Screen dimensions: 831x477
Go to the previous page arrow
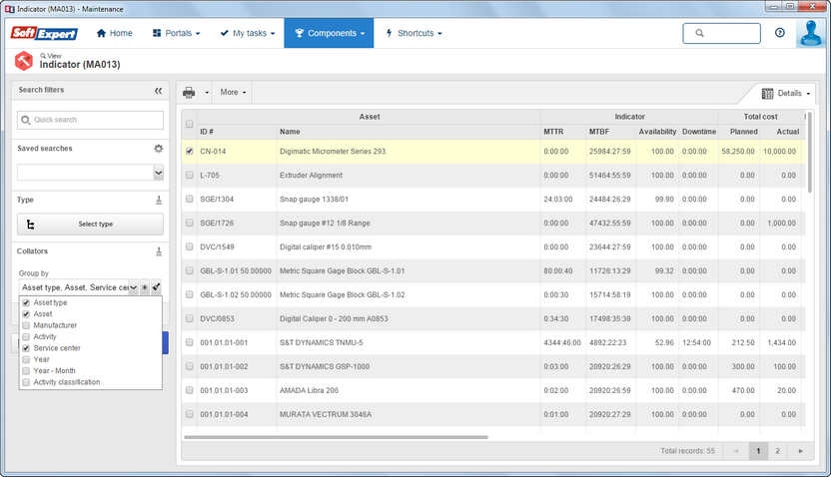click(x=736, y=451)
